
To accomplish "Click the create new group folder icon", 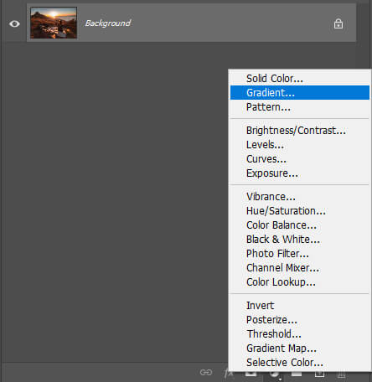I will point(297,374).
